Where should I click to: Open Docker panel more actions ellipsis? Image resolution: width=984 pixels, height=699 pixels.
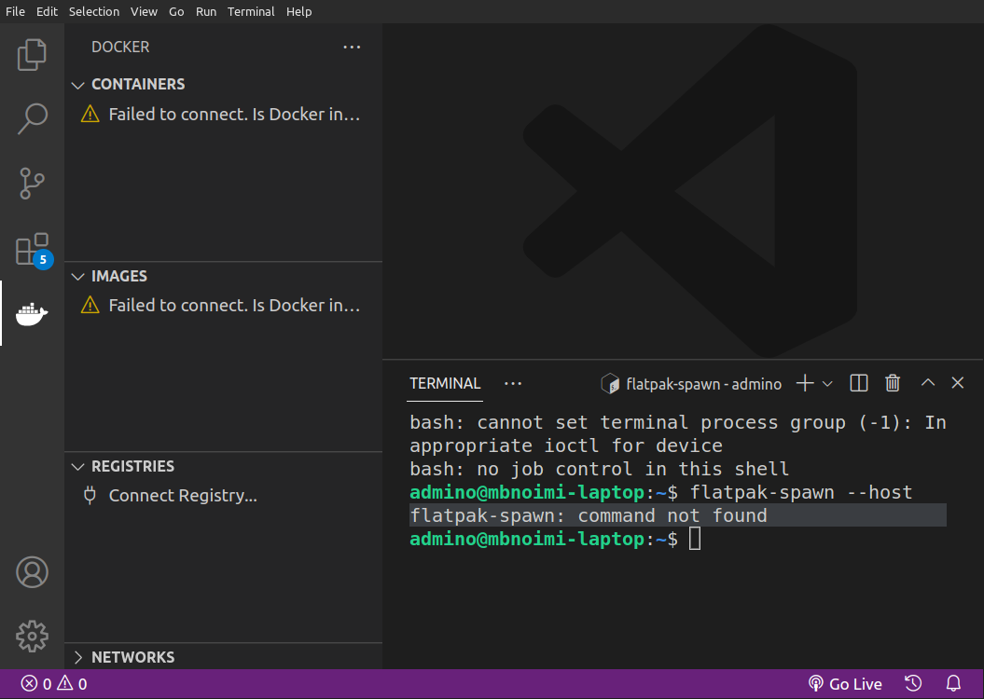click(352, 47)
